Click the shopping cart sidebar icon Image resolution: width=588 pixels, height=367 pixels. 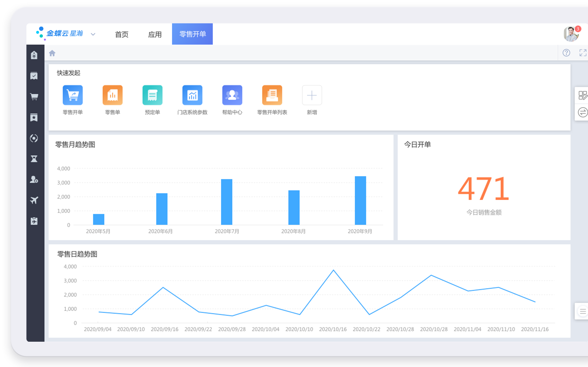coord(34,97)
